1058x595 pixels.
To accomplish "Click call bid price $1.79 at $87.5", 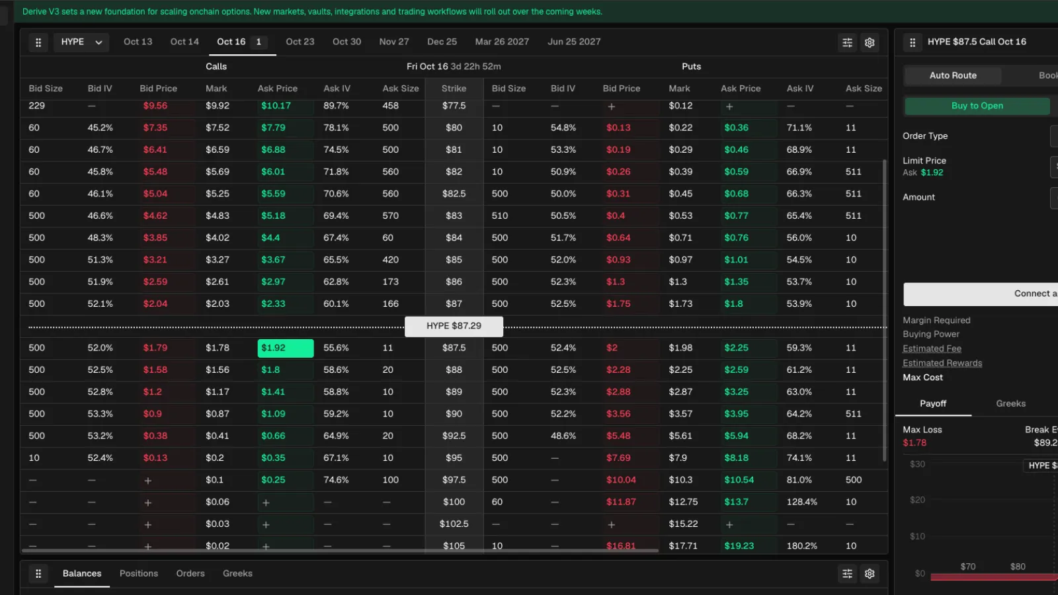I will pos(155,348).
